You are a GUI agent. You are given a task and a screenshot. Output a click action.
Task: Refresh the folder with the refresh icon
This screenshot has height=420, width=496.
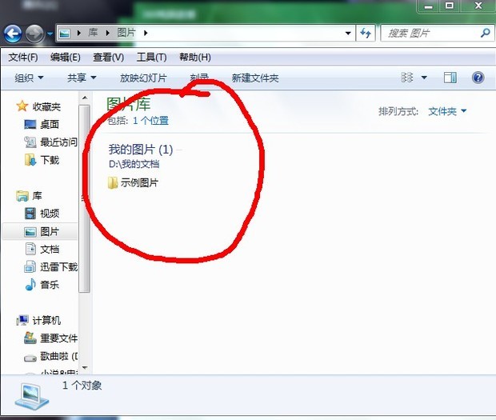pos(366,34)
